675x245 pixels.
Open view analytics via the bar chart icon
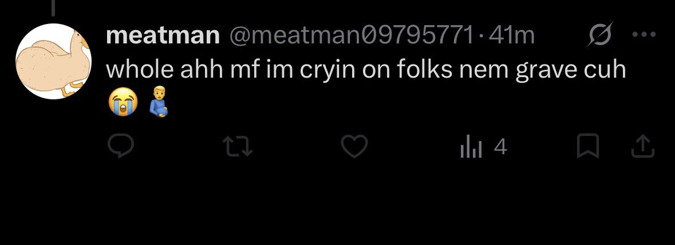(471, 147)
